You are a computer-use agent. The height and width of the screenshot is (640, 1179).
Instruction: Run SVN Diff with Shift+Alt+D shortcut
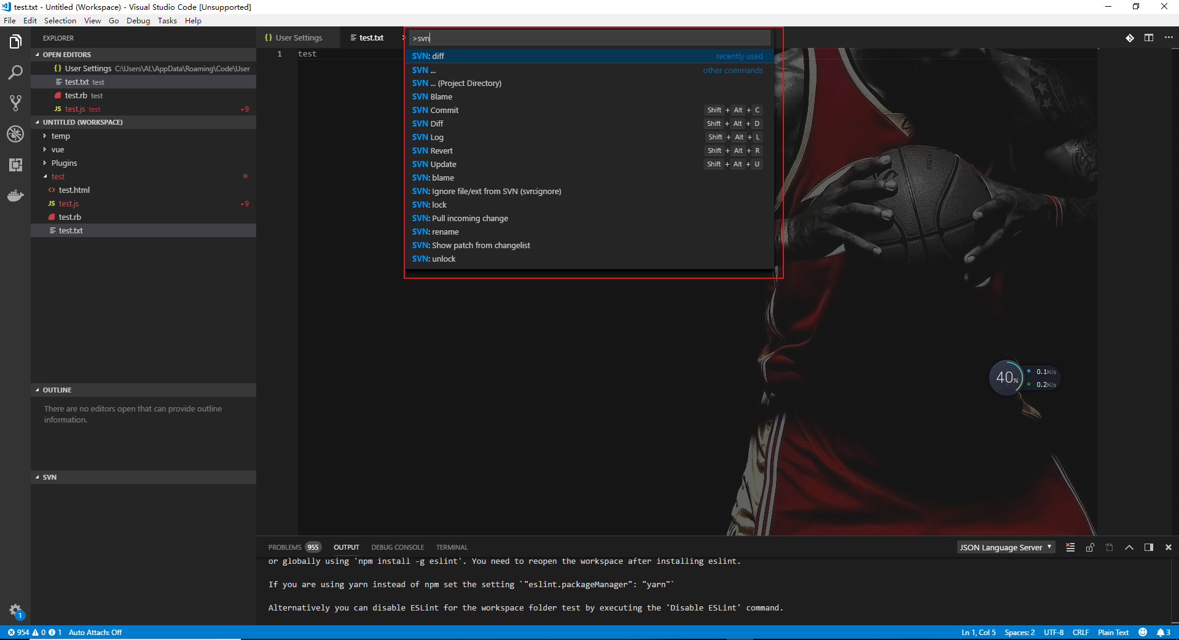589,124
